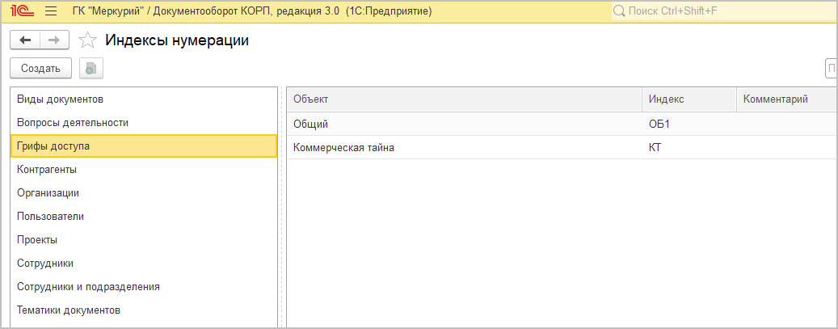The height and width of the screenshot is (329, 838).
Task: Click the copy-create document icon
Action: click(x=91, y=69)
